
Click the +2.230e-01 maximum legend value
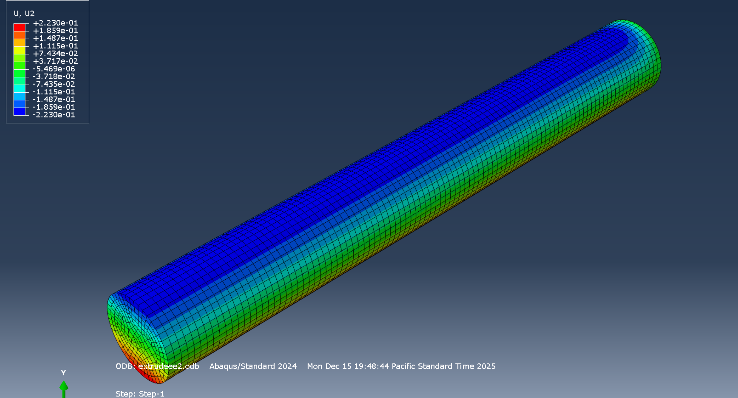click(55, 23)
